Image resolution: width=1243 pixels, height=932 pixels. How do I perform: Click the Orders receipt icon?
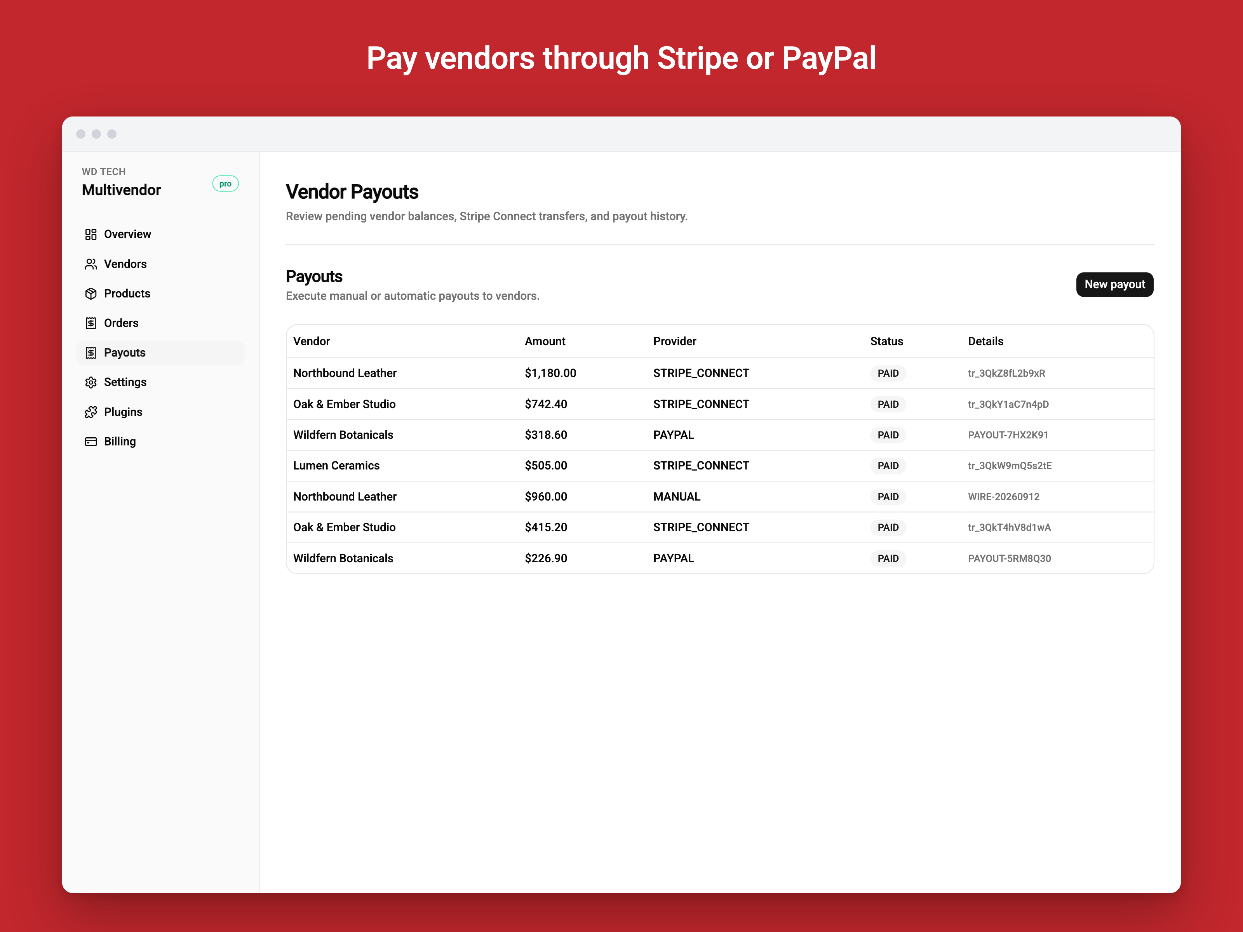(91, 323)
